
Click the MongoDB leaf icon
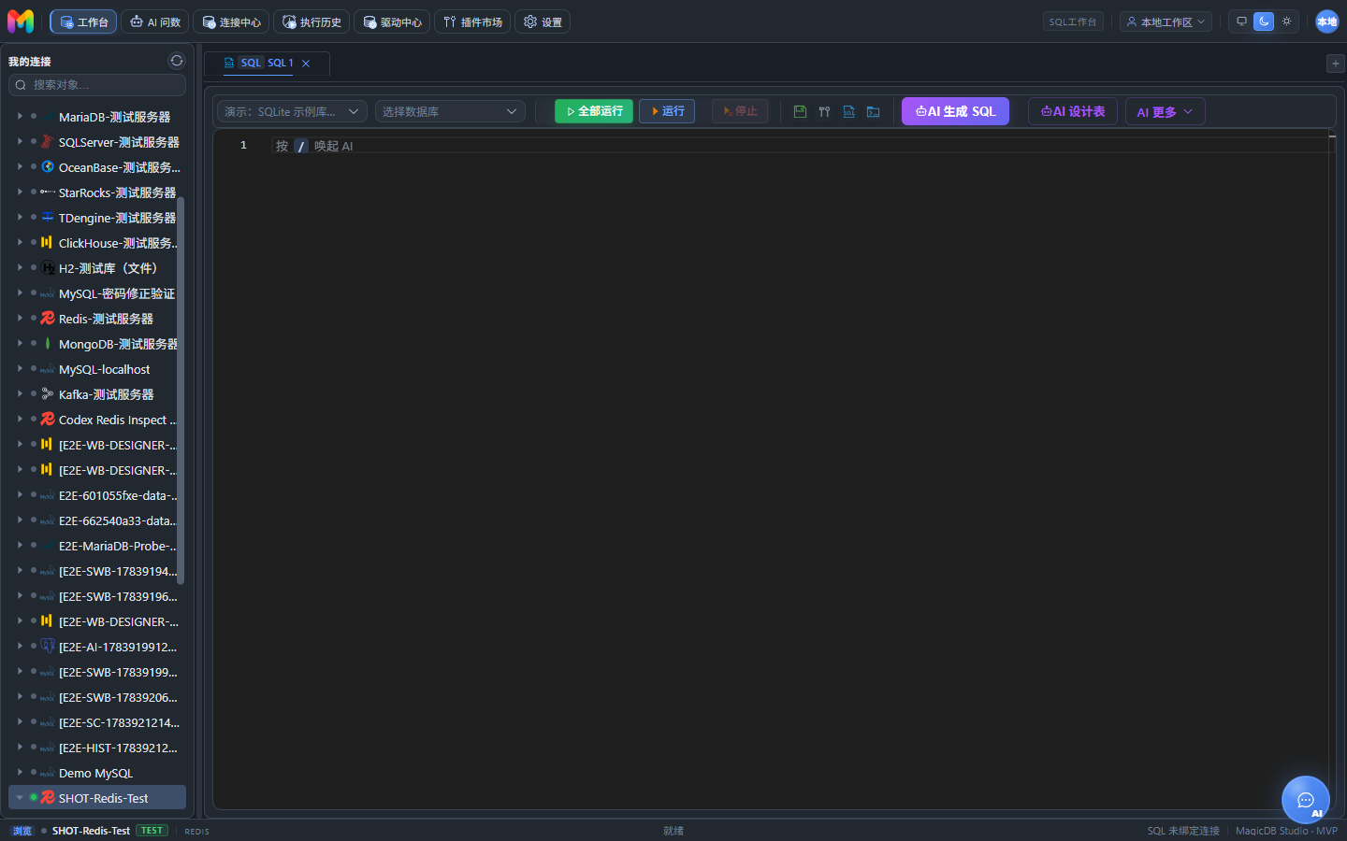point(48,343)
